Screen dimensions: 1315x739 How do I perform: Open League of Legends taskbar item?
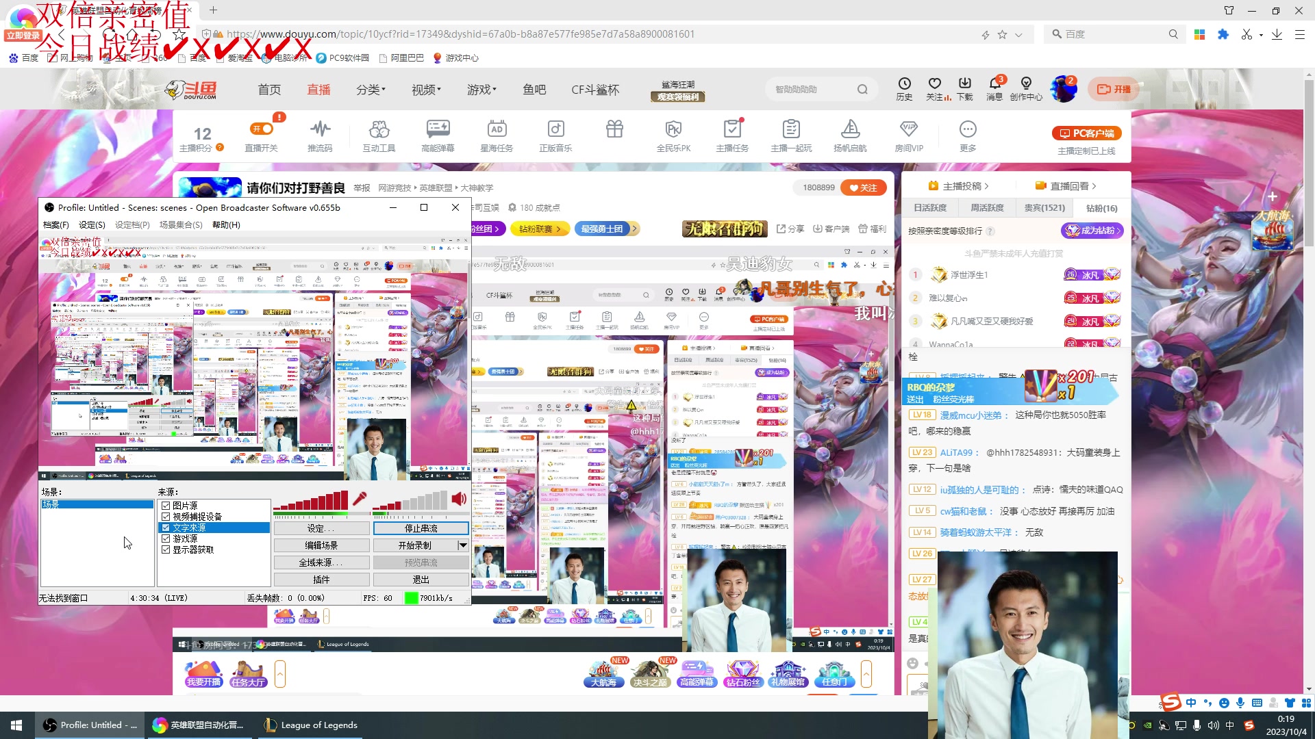coord(311,725)
